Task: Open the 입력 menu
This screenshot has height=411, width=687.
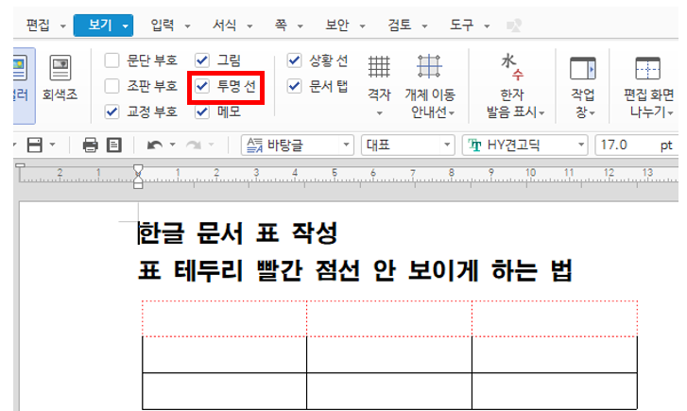Action: tap(163, 26)
